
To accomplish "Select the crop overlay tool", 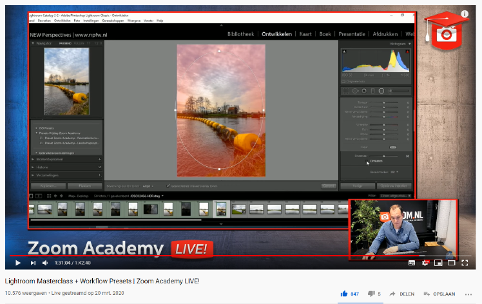I will click(345, 91).
